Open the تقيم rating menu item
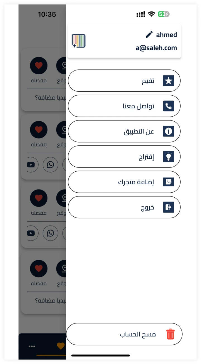The width and height of the screenshot is (201, 364). [124, 81]
